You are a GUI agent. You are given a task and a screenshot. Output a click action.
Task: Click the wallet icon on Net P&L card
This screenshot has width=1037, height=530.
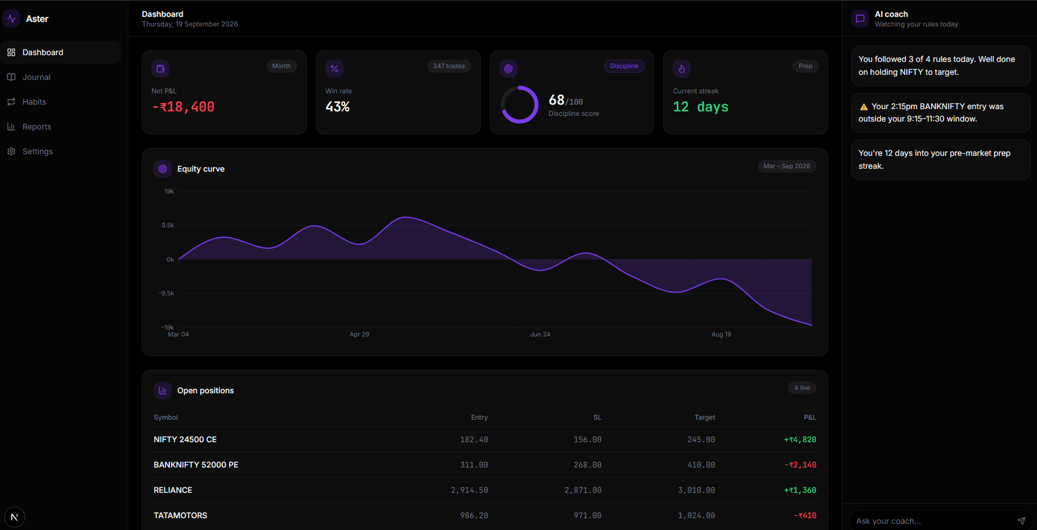coord(160,69)
